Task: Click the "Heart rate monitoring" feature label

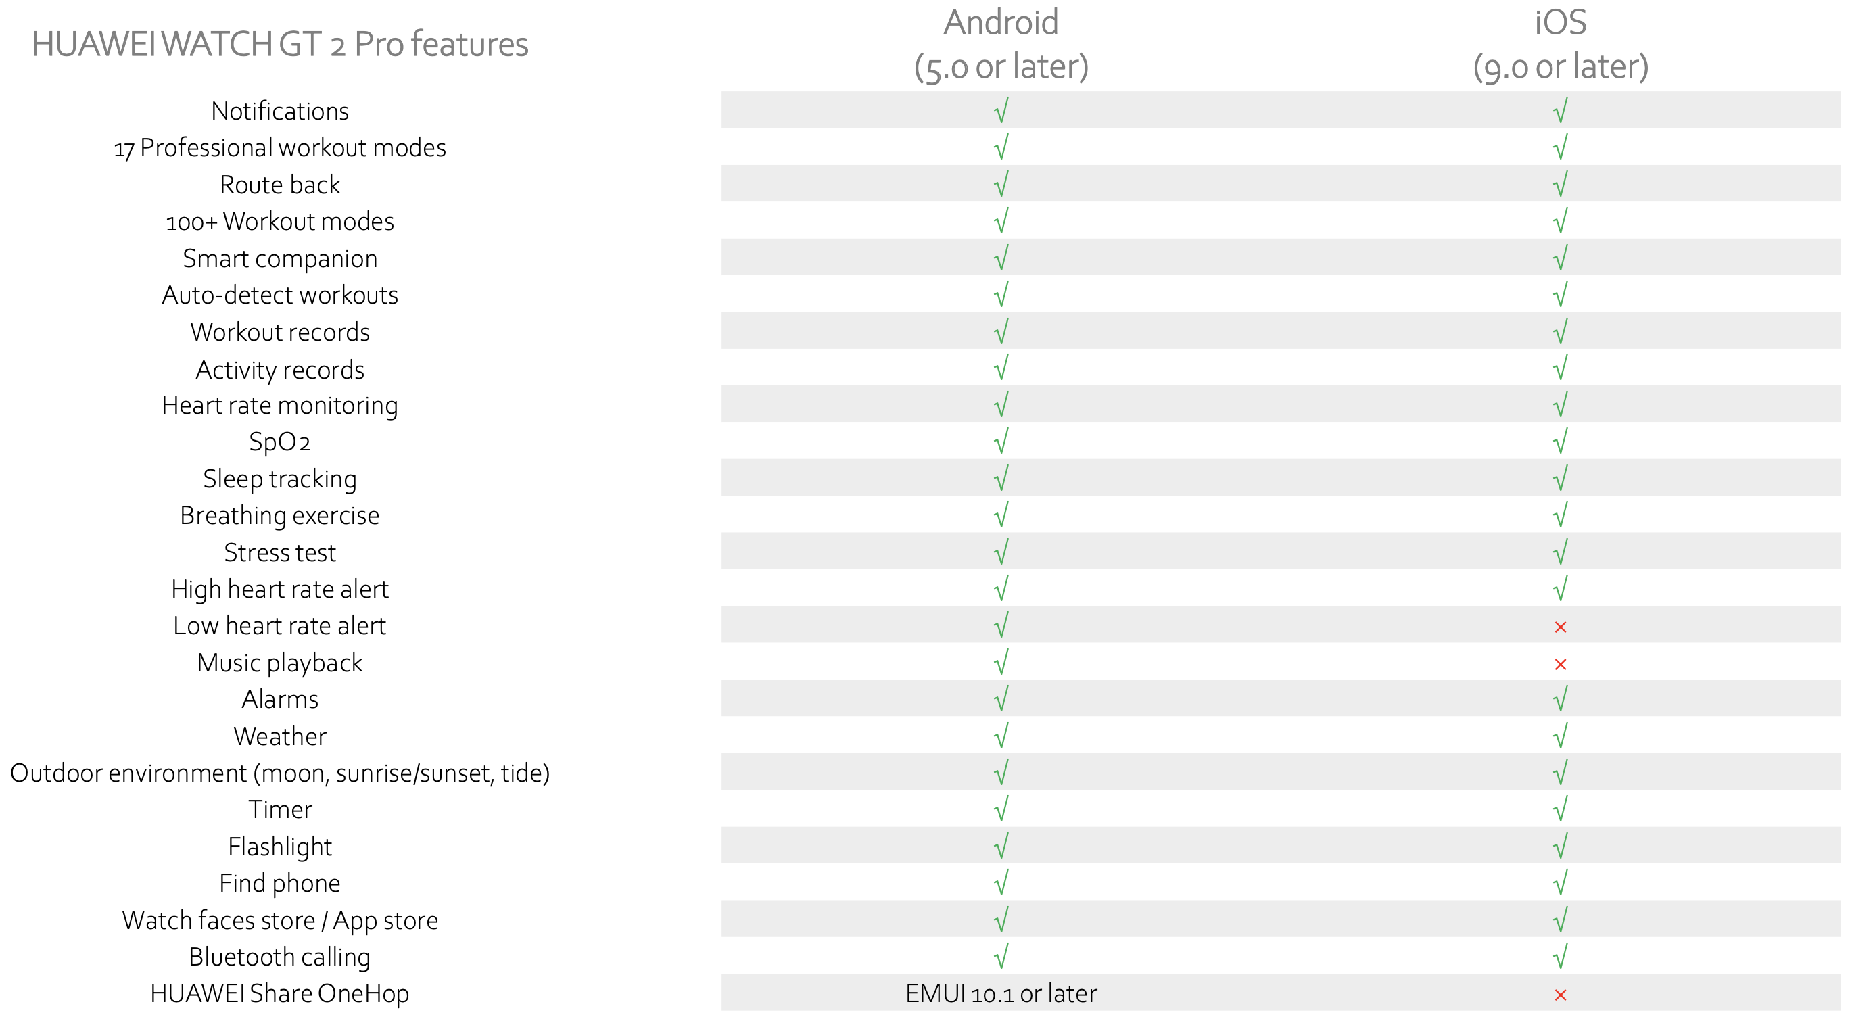Action: (280, 405)
